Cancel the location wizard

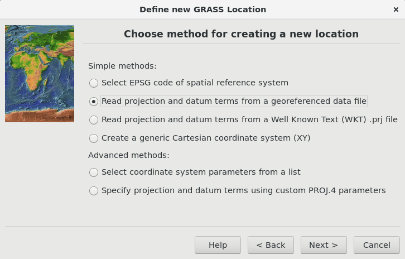[377, 245]
